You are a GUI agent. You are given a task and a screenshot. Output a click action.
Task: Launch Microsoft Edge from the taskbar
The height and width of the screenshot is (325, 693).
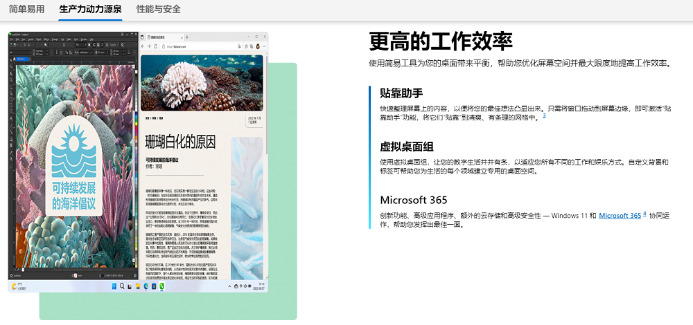pyautogui.click(x=146, y=286)
